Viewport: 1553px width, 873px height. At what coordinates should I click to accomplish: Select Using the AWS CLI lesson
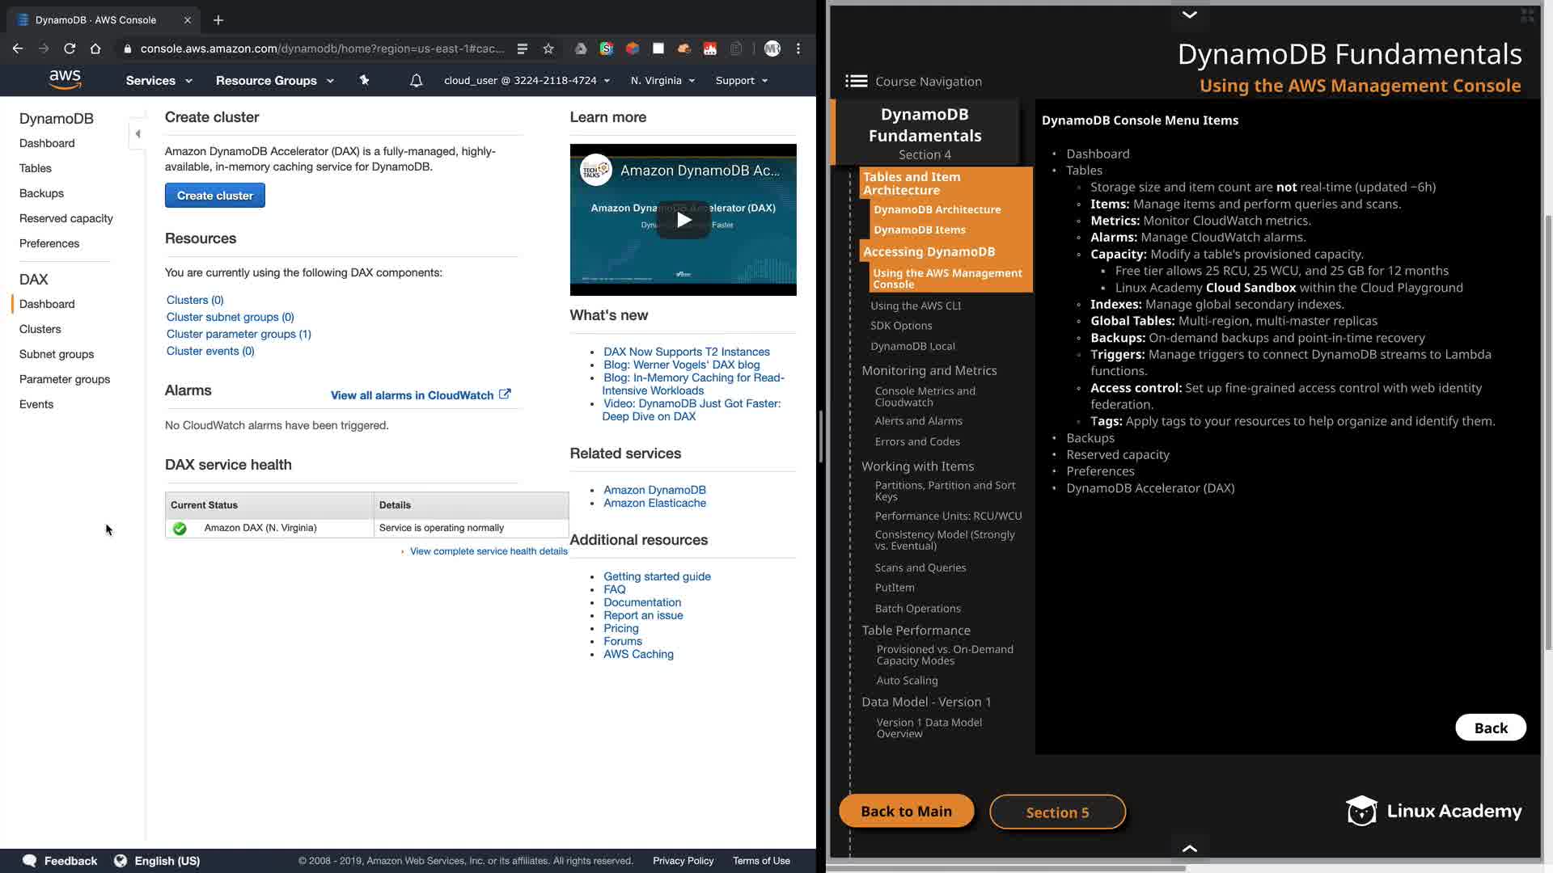916,306
